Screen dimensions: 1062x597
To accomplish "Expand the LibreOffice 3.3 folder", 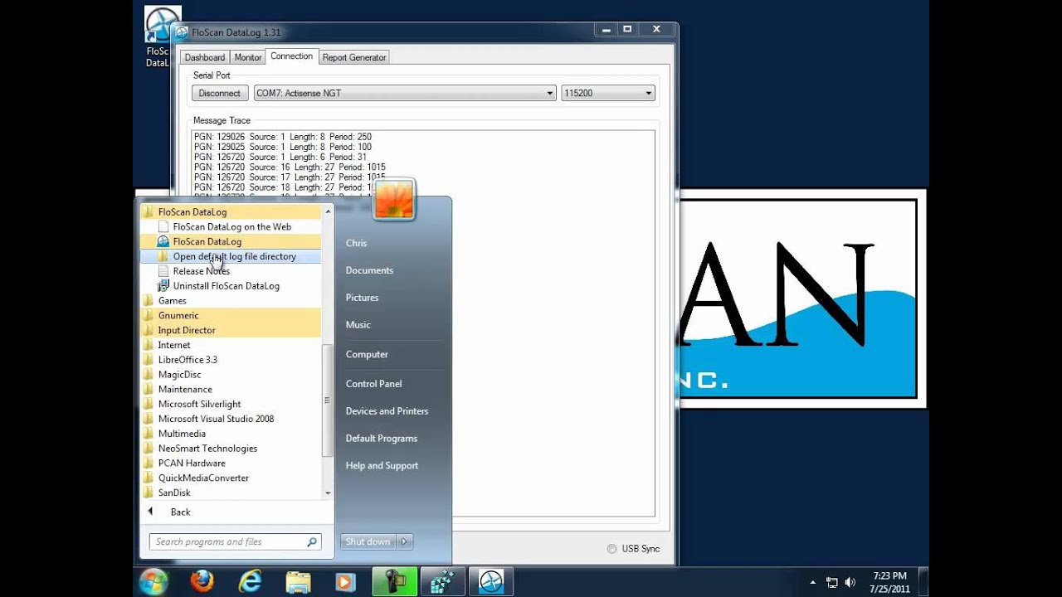I will (x=231, y=360).
